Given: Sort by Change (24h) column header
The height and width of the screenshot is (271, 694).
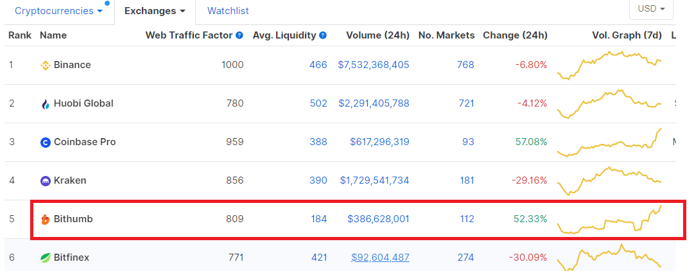Looking at the screenshot, I should point(515,35).
